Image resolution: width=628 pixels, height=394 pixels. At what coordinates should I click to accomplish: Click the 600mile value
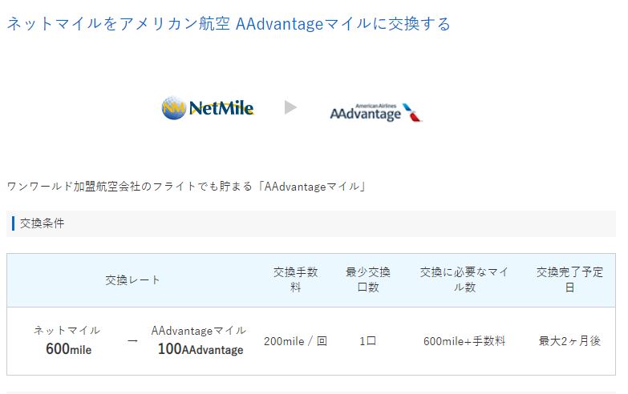pos(68,349)
